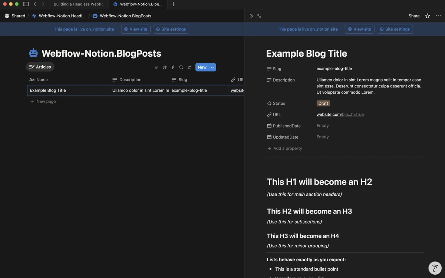
Task: Click View site in left banner
Action: point(136,29)
